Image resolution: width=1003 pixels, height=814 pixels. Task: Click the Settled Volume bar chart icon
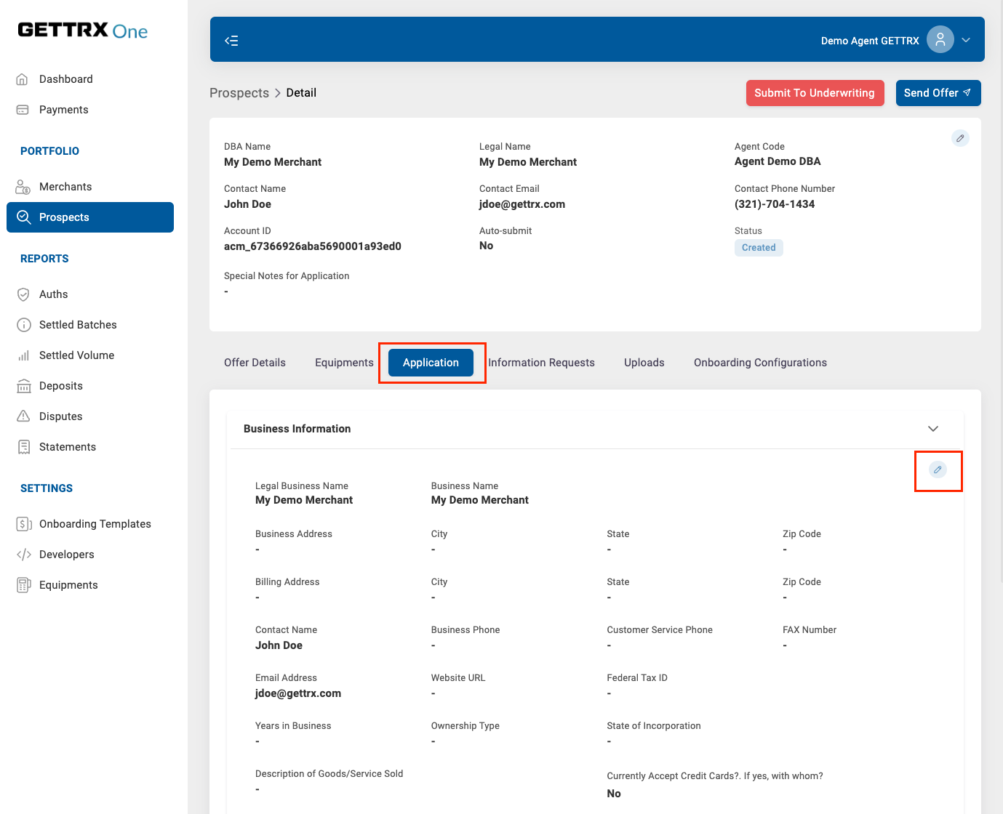23,355
